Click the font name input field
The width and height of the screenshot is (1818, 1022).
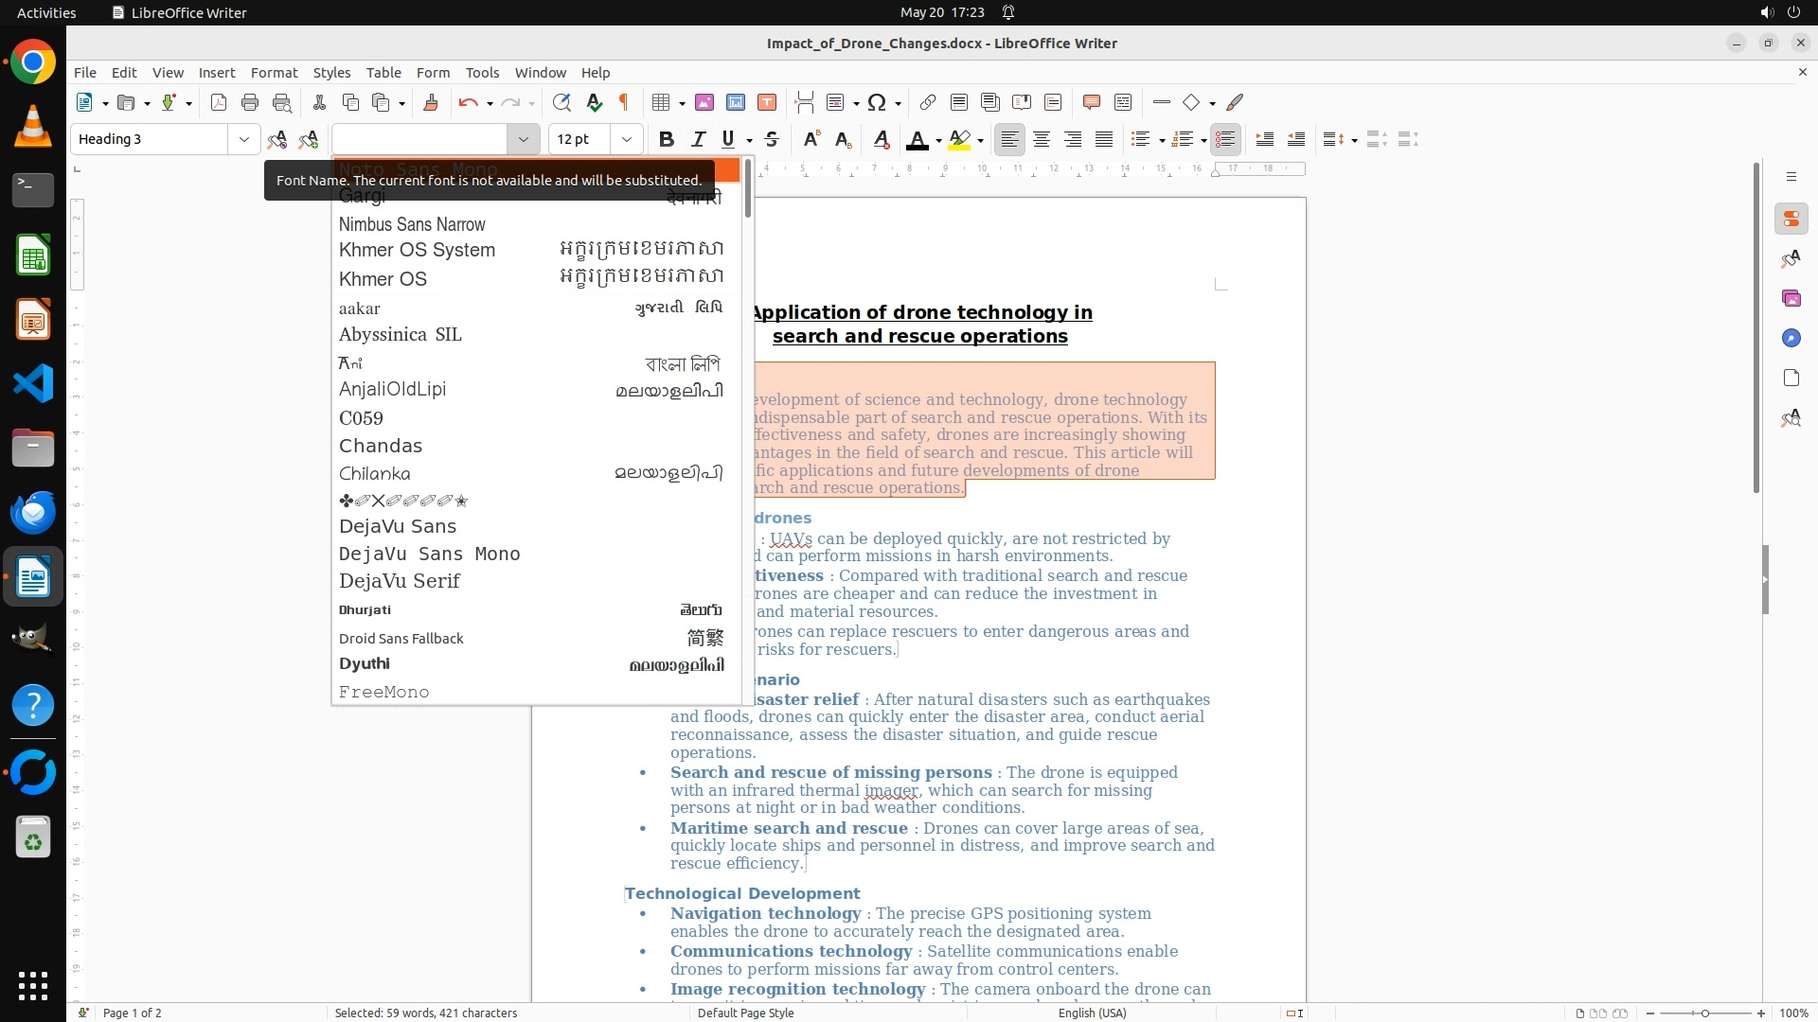pos(421,139)
